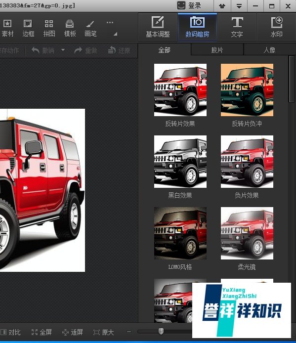Open the 拼图 collage tool
The image size is (296, 343).
coord(49,28)
